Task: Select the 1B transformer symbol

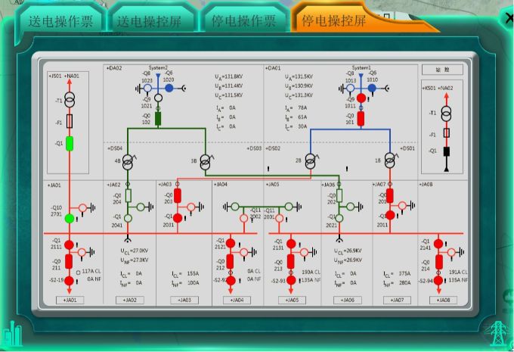Action: click(390, 161)
